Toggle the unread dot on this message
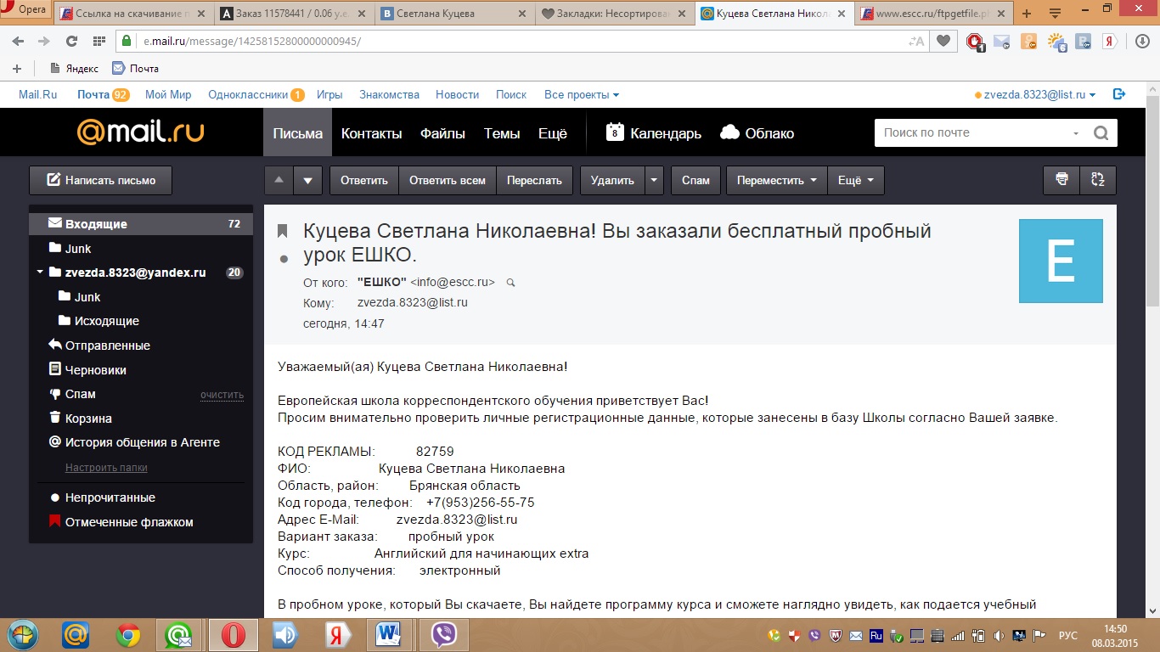The height and width of the screenshot is (652, 1160). 284,259
